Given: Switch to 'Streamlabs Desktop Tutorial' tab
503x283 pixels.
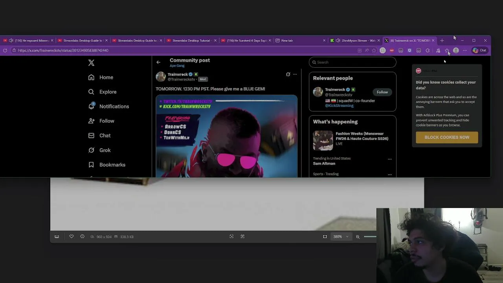Looking at the screenshot, I should coord(192,40).
